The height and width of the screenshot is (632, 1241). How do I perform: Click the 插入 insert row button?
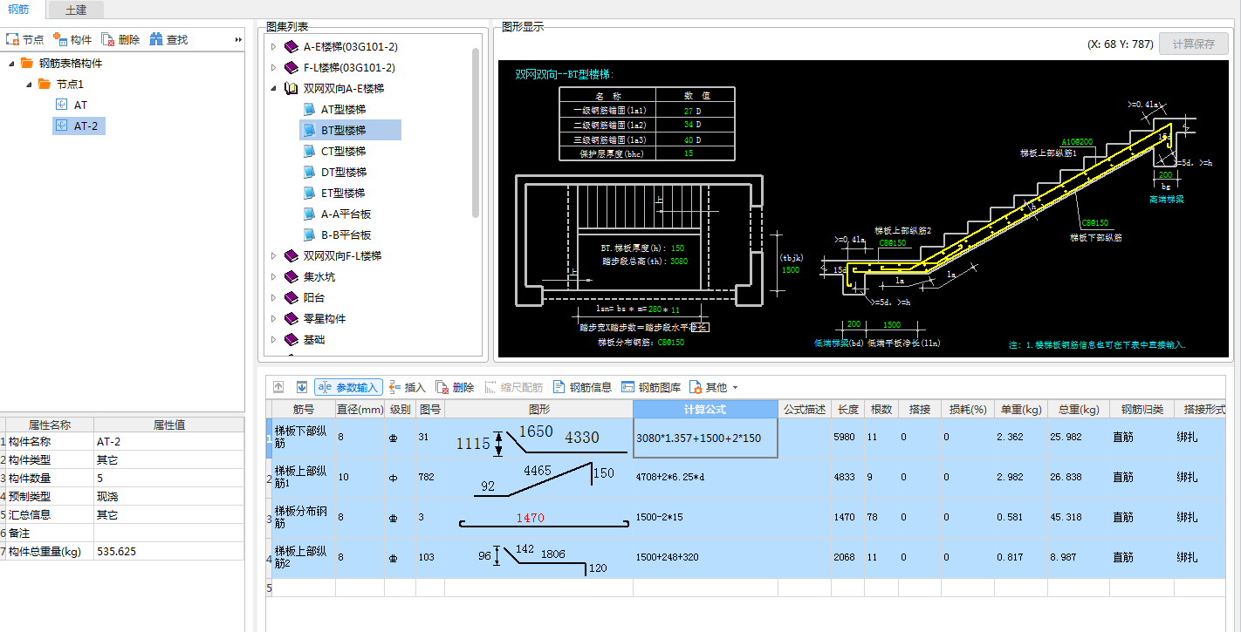[x=407, y=387]
